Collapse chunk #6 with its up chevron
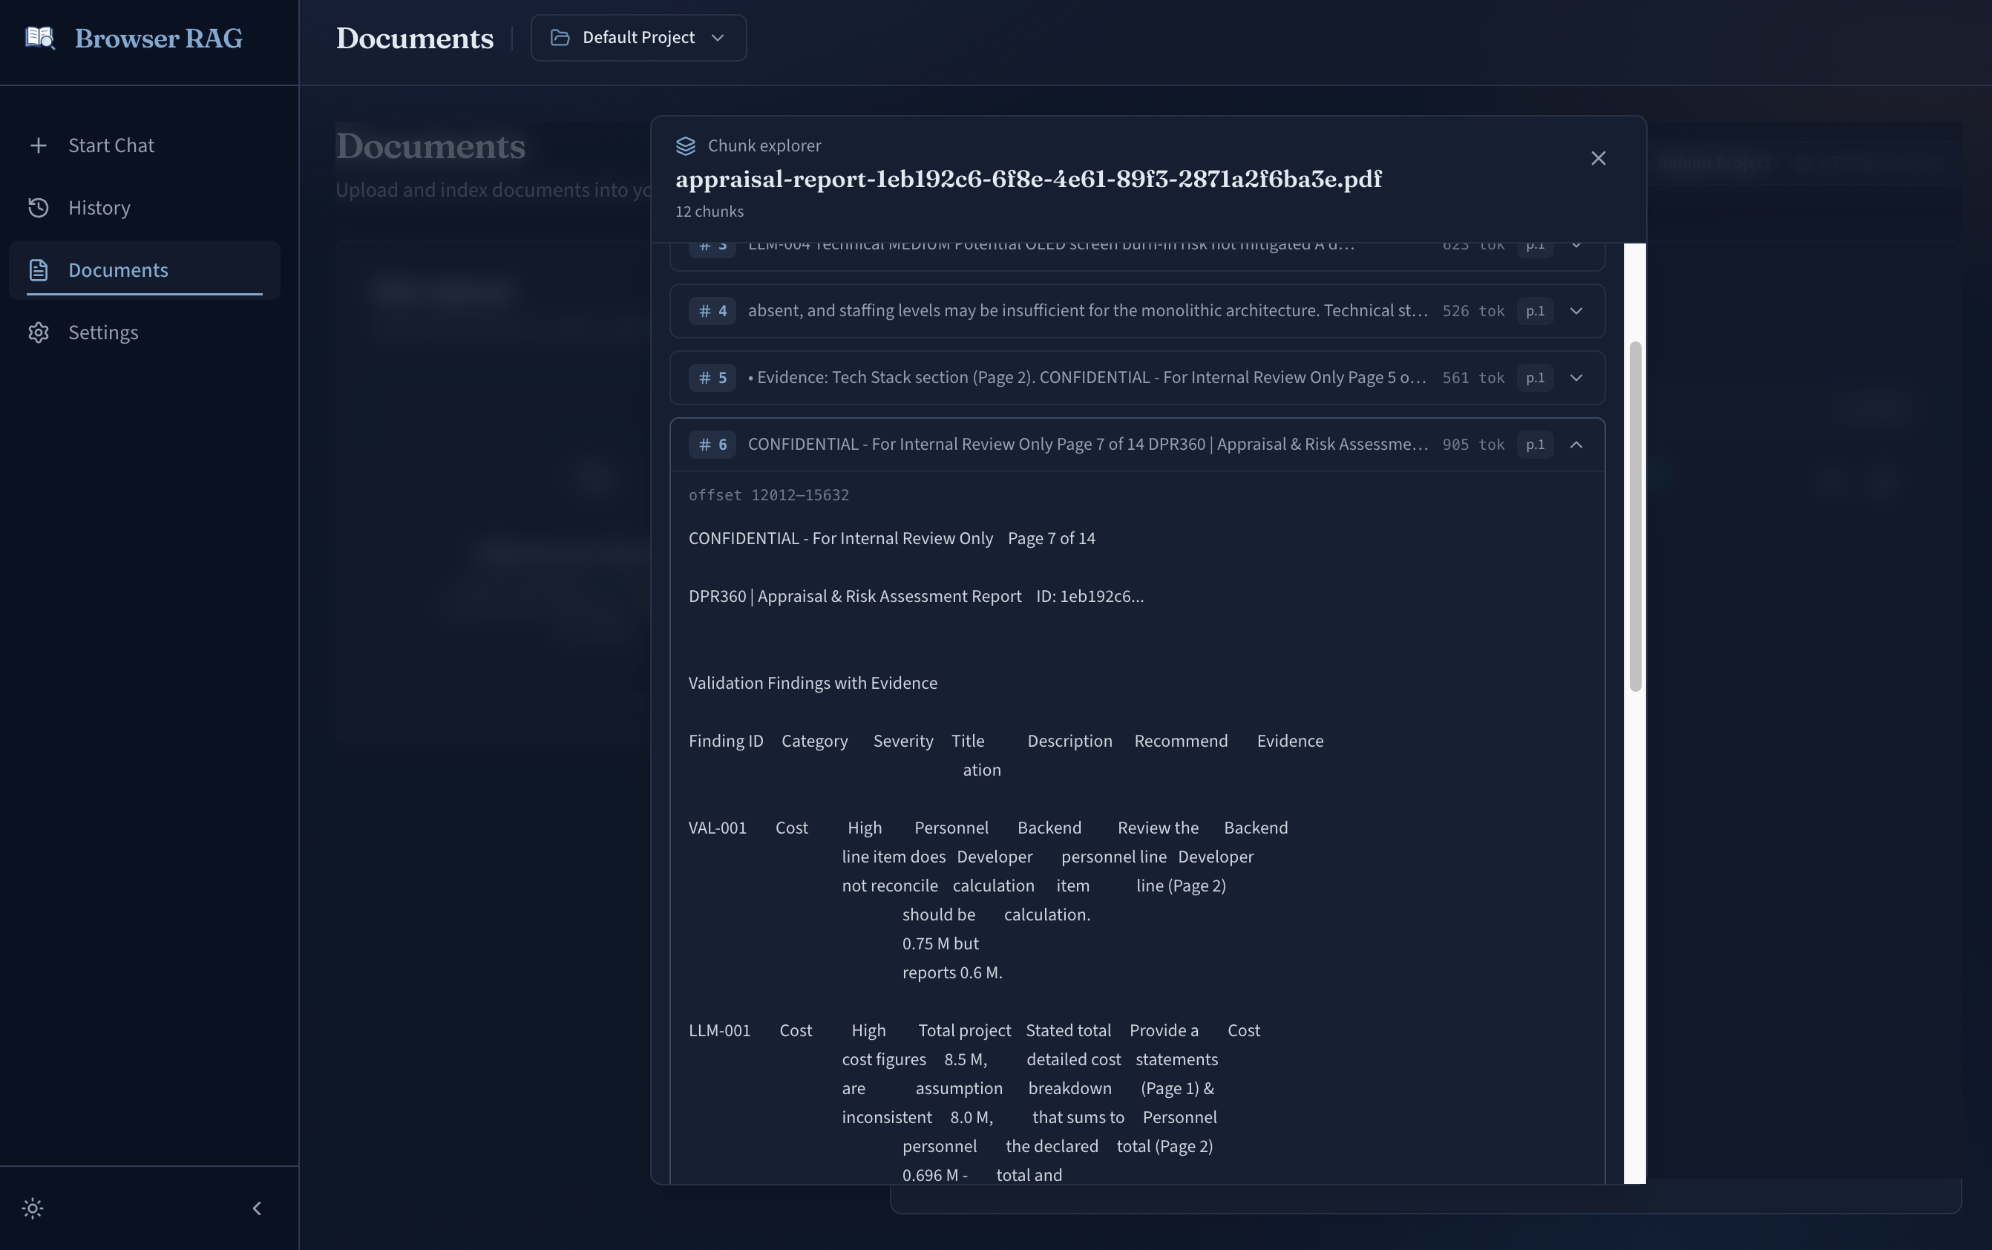The image size is (1992, 1250). (x=1576, y=445)
